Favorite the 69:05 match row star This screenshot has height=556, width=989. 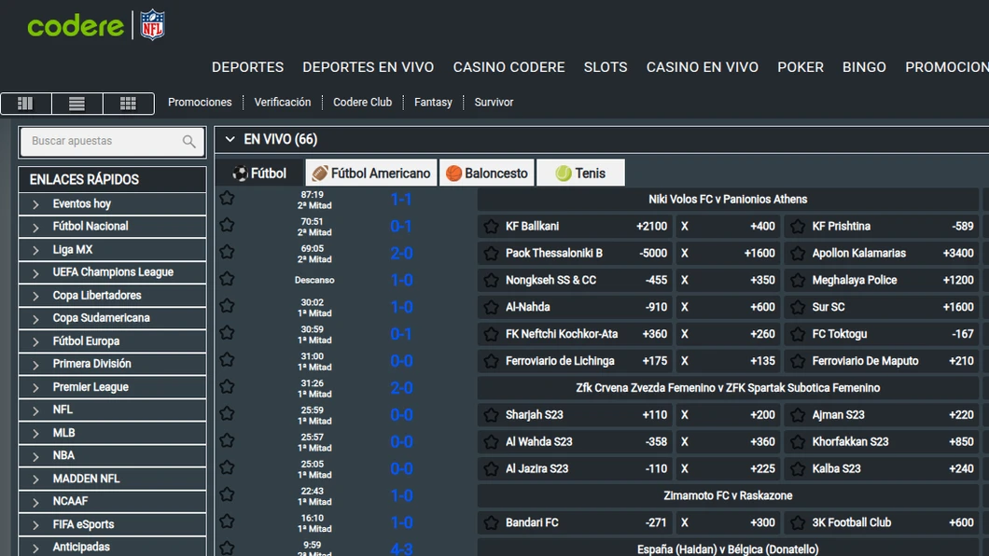(x=227, y=252)
